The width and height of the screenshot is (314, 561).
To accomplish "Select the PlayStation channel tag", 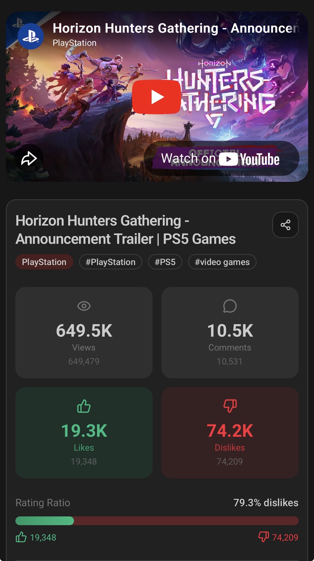I will tap(44, 262).
